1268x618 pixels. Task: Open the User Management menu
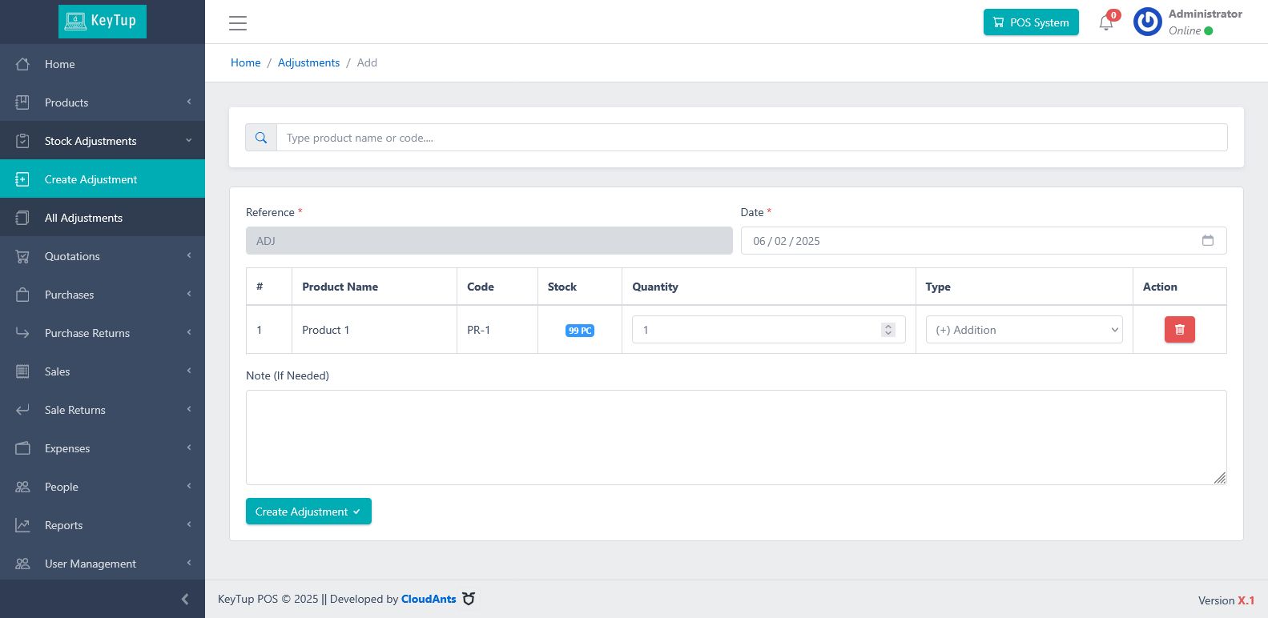(x=103, y=564)
